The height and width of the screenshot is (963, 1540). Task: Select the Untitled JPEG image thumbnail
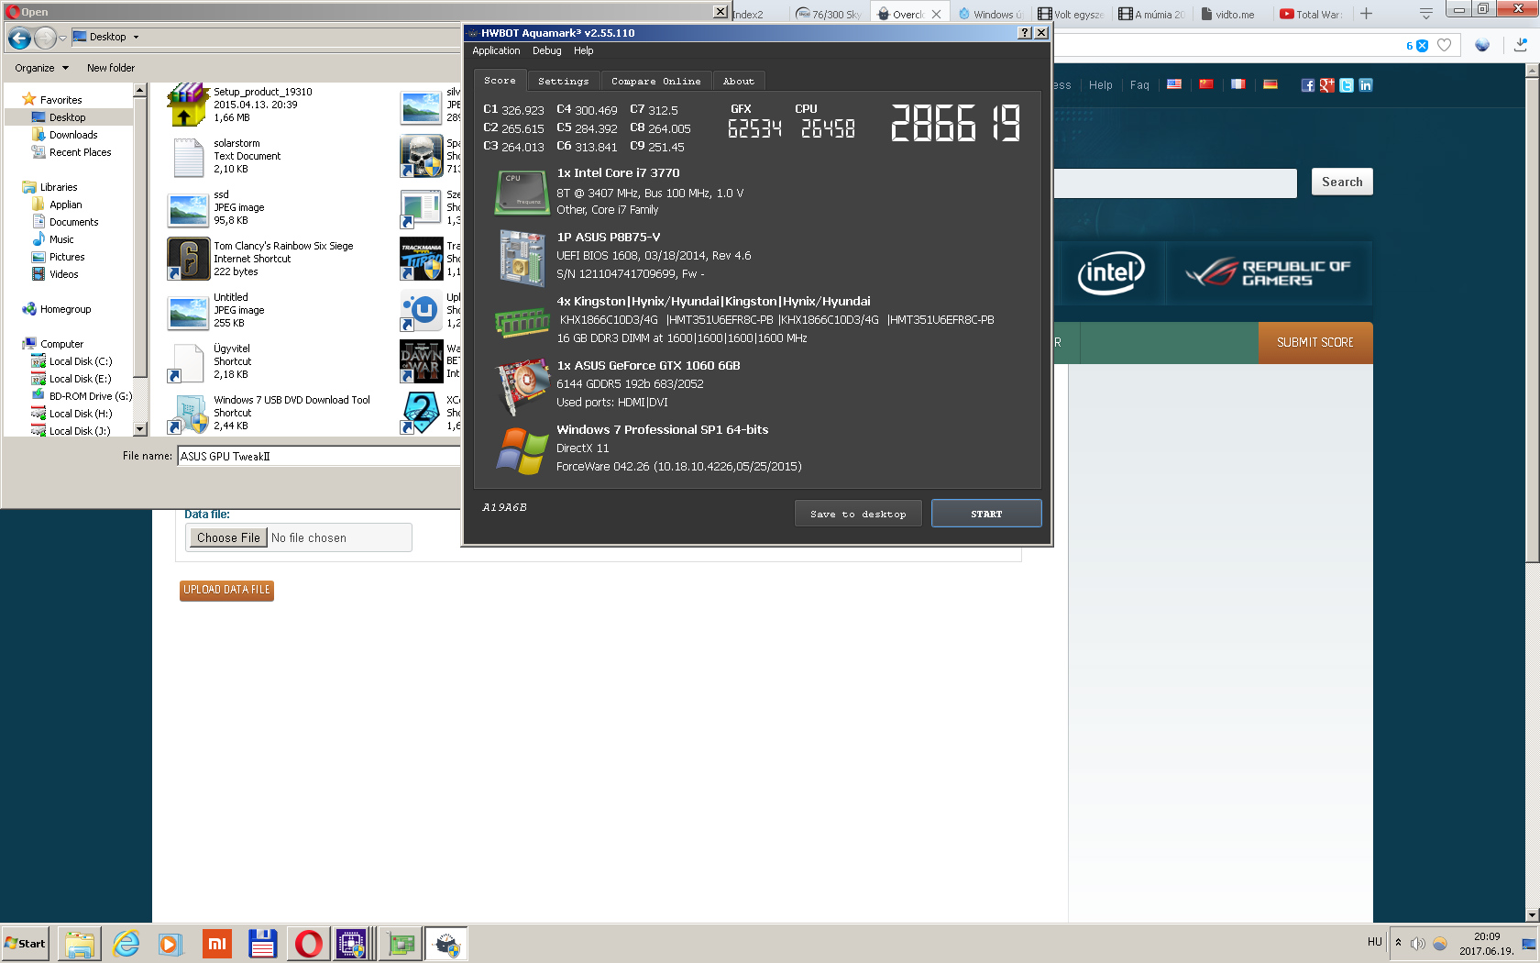[x=188, y=313]
